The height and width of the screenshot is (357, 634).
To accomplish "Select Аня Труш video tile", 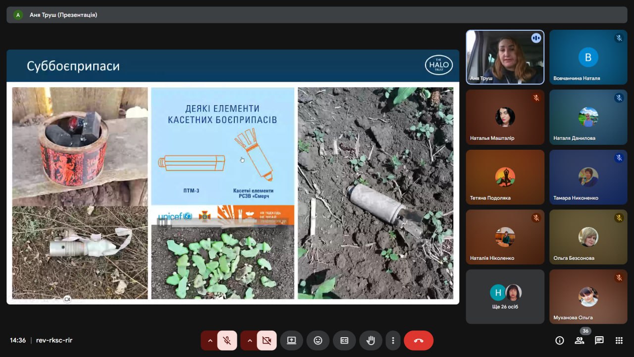I will point(505,57).
